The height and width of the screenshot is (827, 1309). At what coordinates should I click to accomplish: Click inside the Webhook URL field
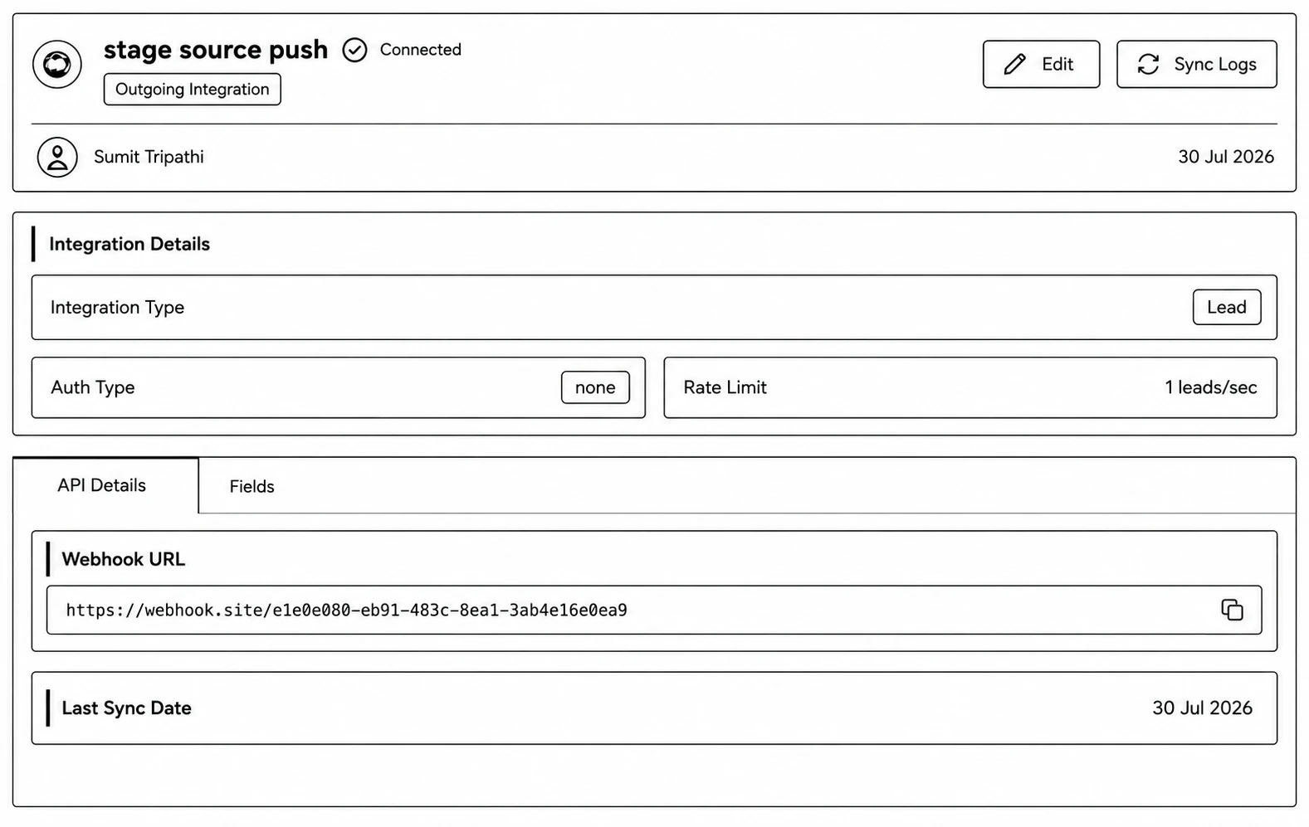coord(654,610)
